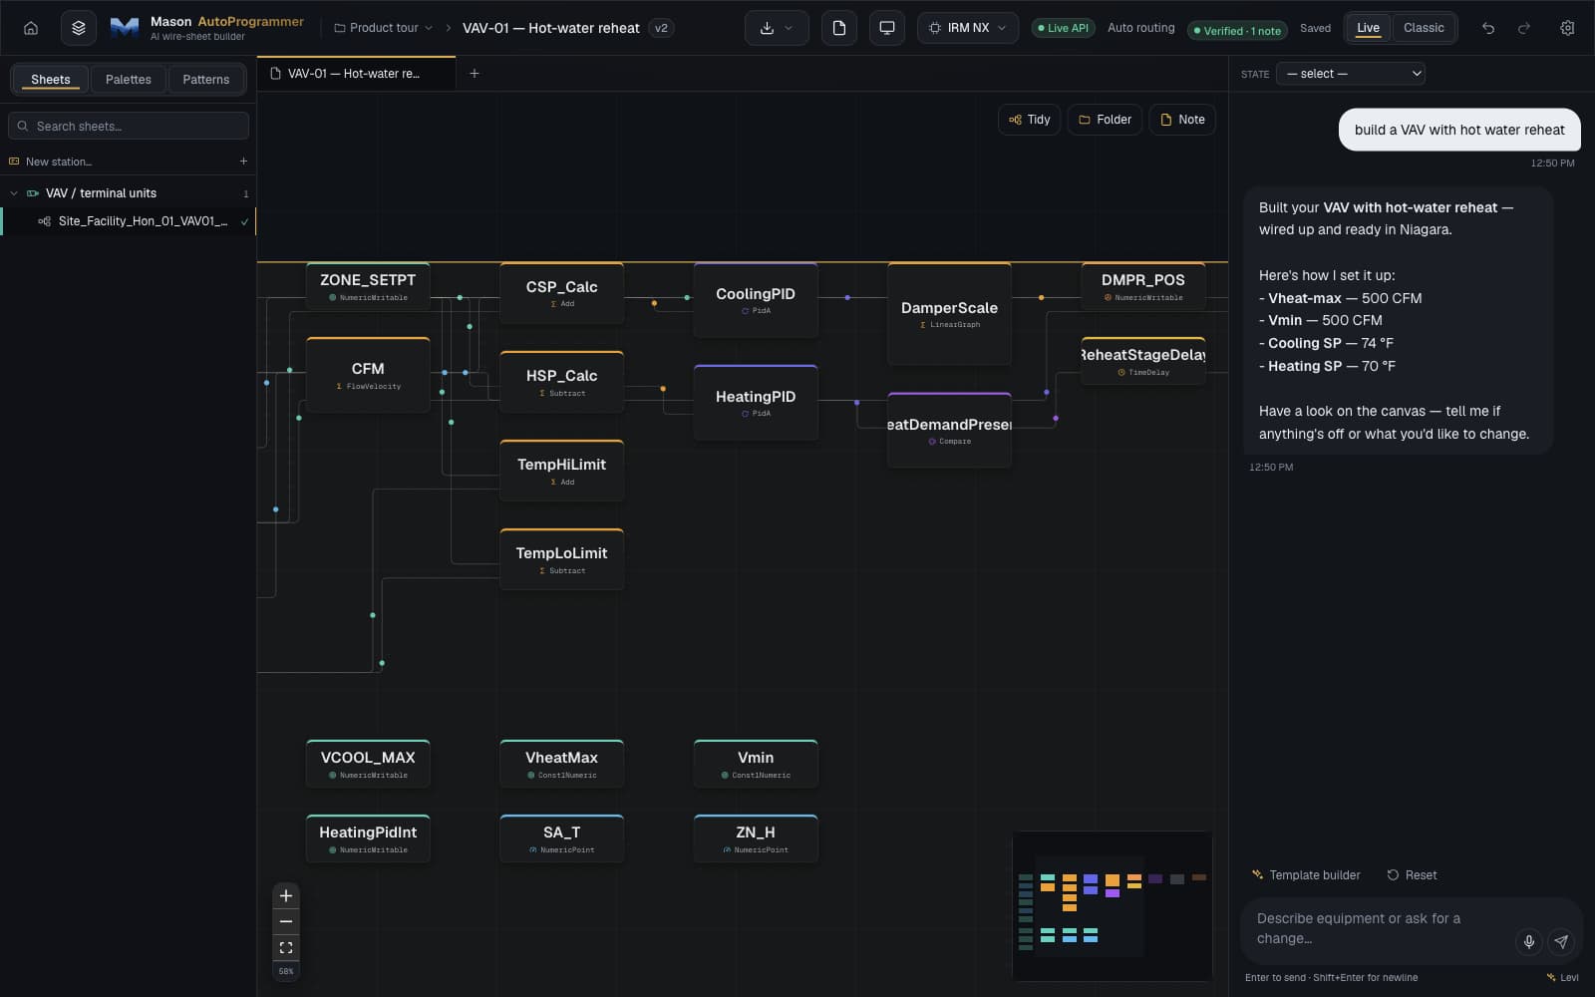
Task: Redo the last change
Action: (1523, 28)
